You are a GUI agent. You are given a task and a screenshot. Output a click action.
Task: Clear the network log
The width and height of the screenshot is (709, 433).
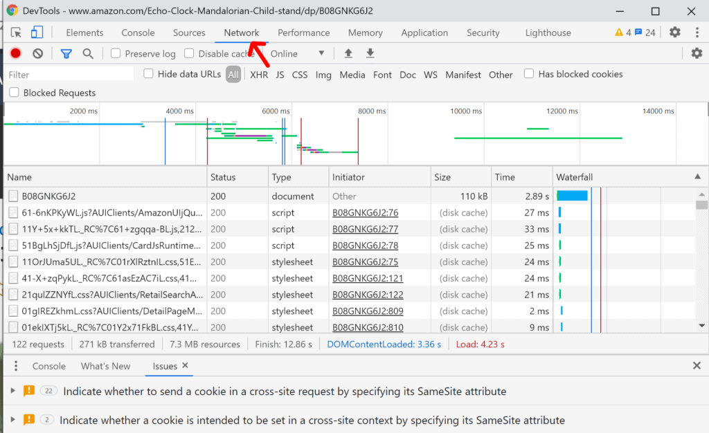pos(38,53)
